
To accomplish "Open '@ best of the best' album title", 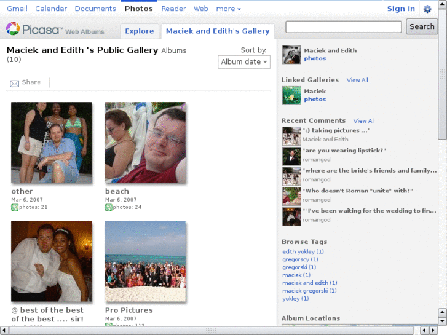I will [x=47, y=315].
